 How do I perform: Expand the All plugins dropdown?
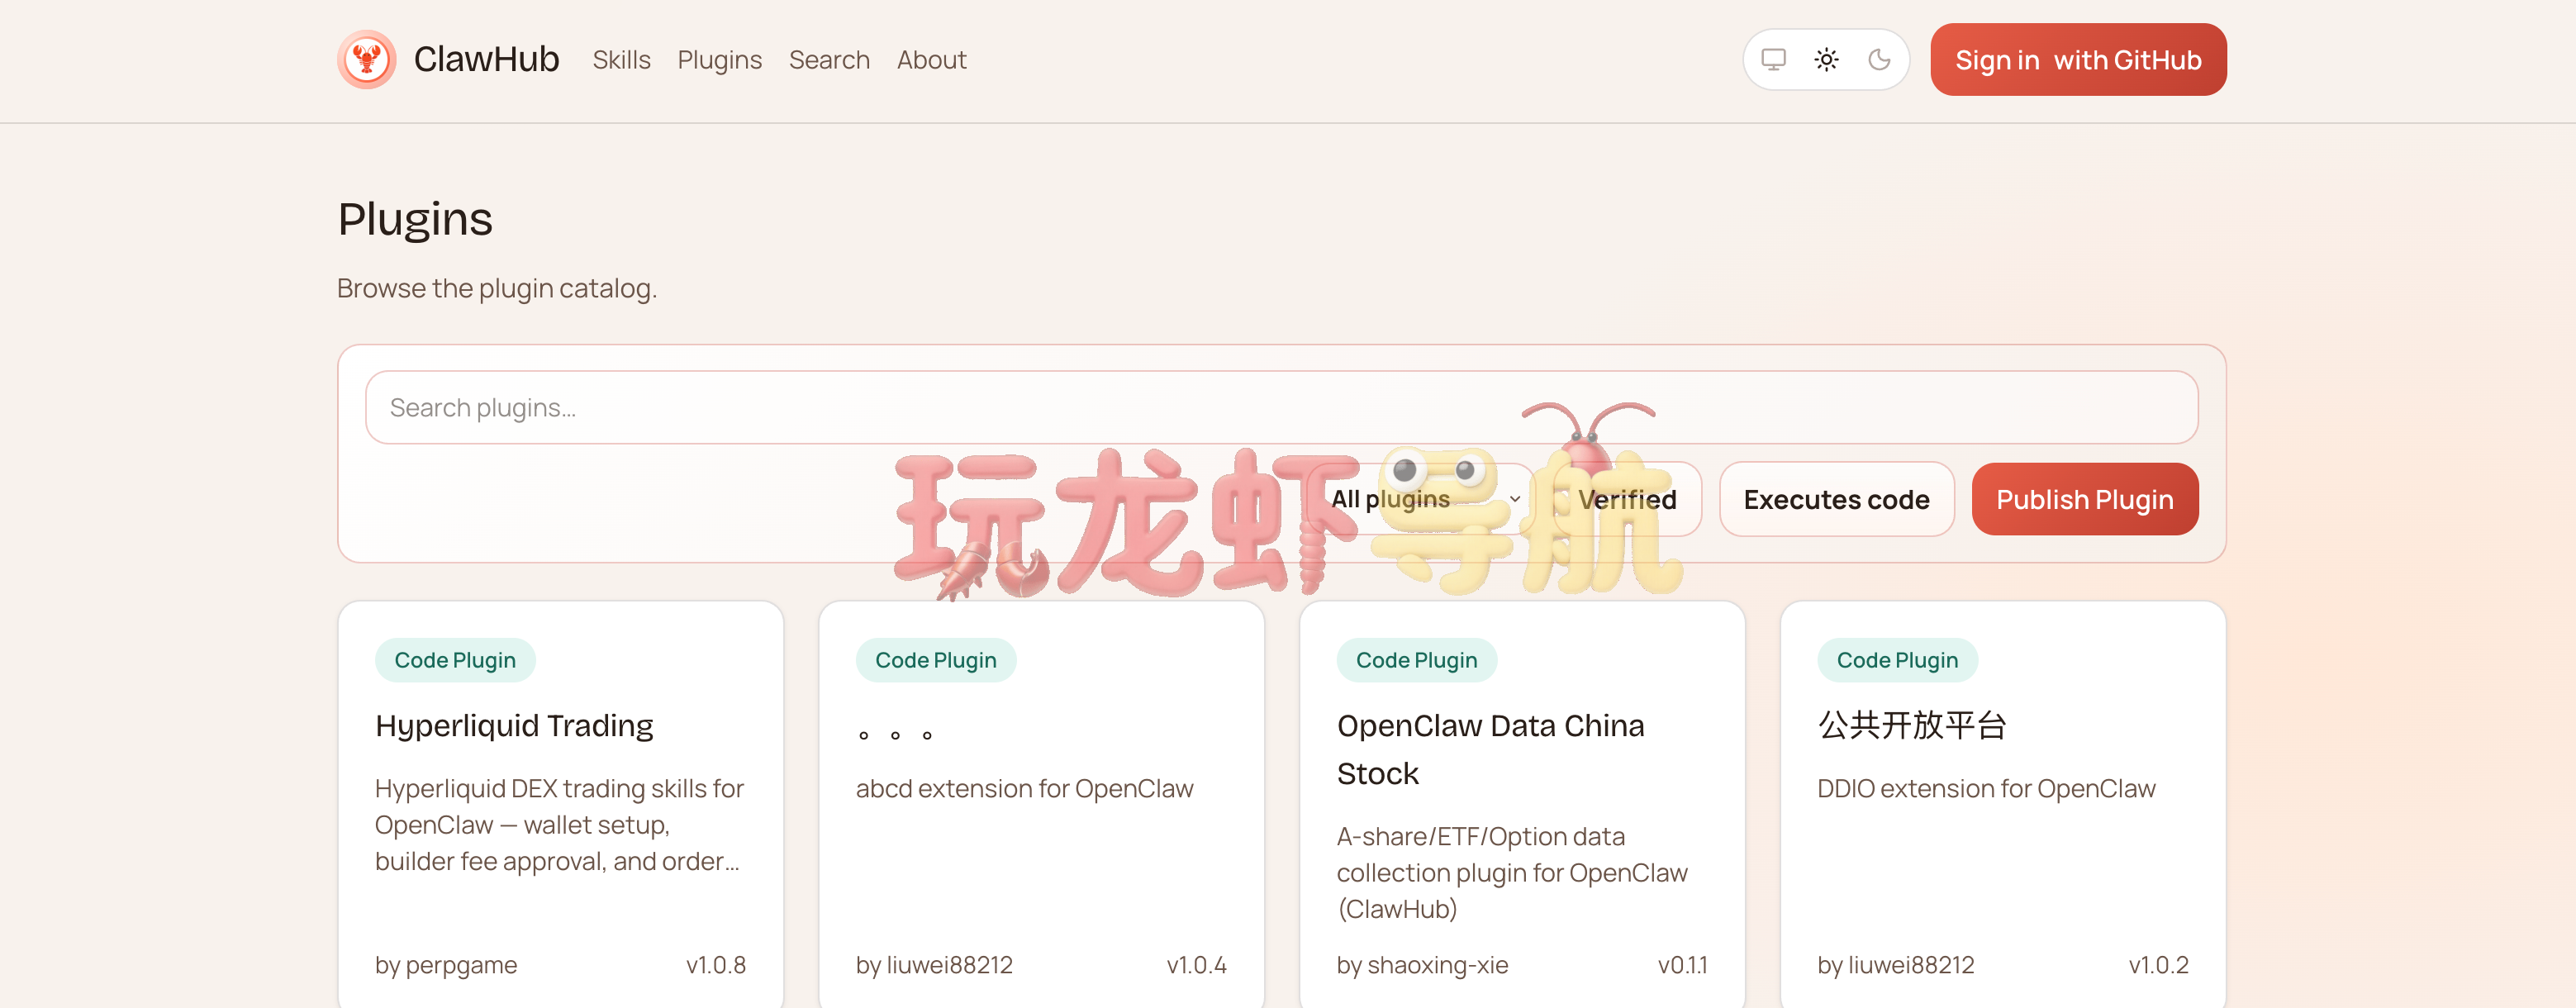coord(1421,499)
